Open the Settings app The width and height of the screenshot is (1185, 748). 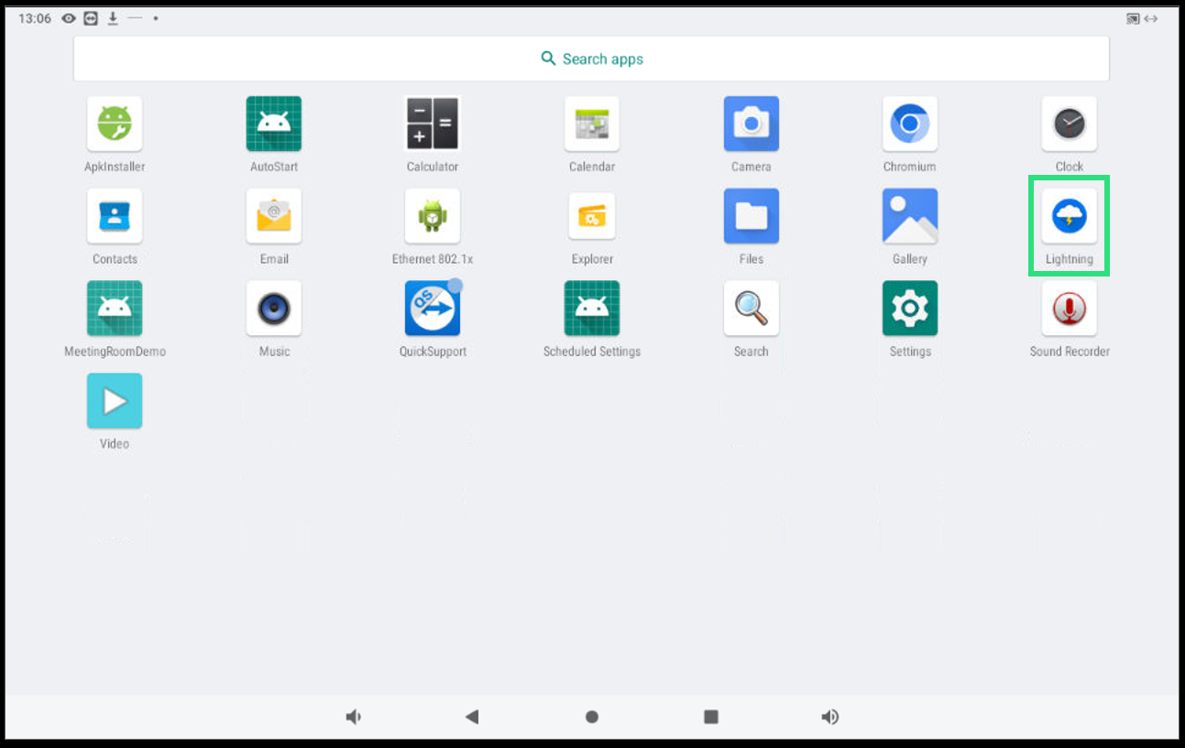(x=910, y=309)
